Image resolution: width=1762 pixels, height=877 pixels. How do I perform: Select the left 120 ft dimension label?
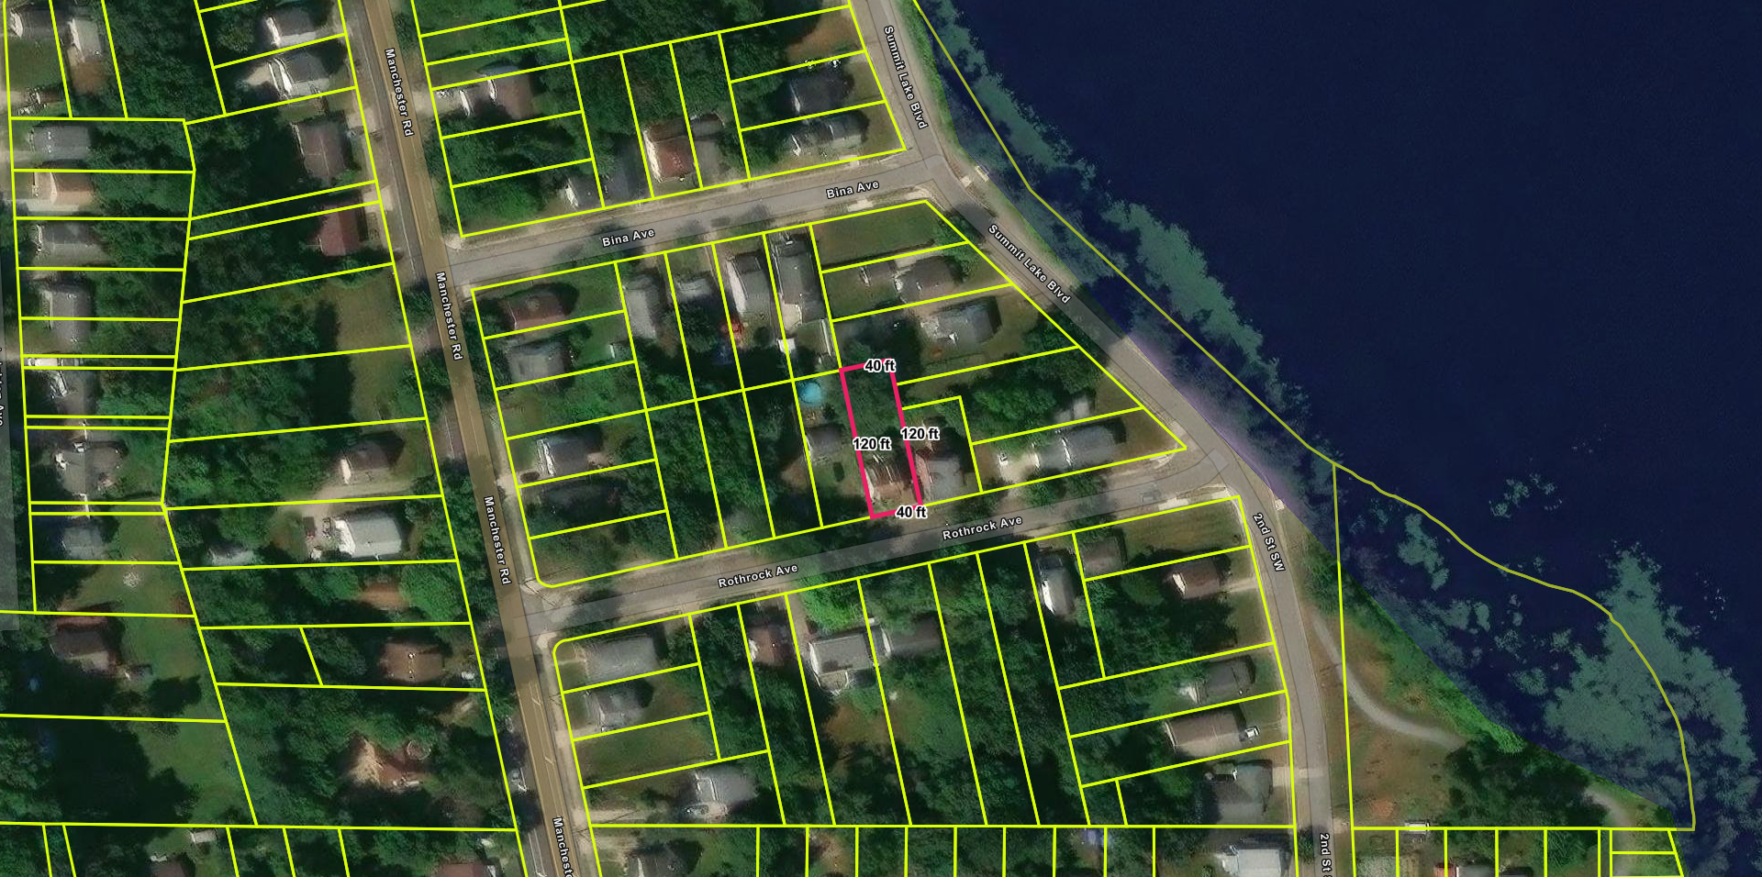point(871,444)
